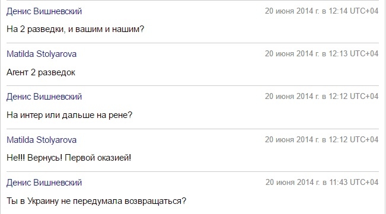This screenshot has width=386, height=214.
Task: Open Денис Вишневский profile above '2 разведки' message
Action: 44,11
